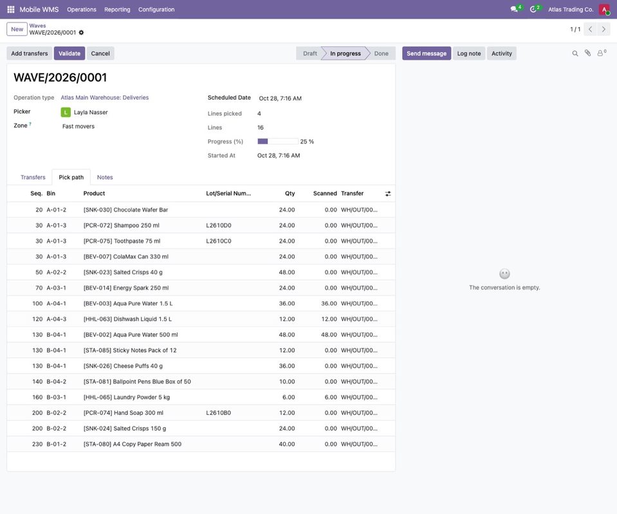Open the Reporting menu

click(117, 10)
